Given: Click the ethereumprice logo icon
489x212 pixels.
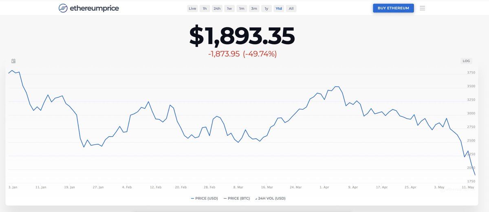Looking at the screenshot, I should point(63,8).
